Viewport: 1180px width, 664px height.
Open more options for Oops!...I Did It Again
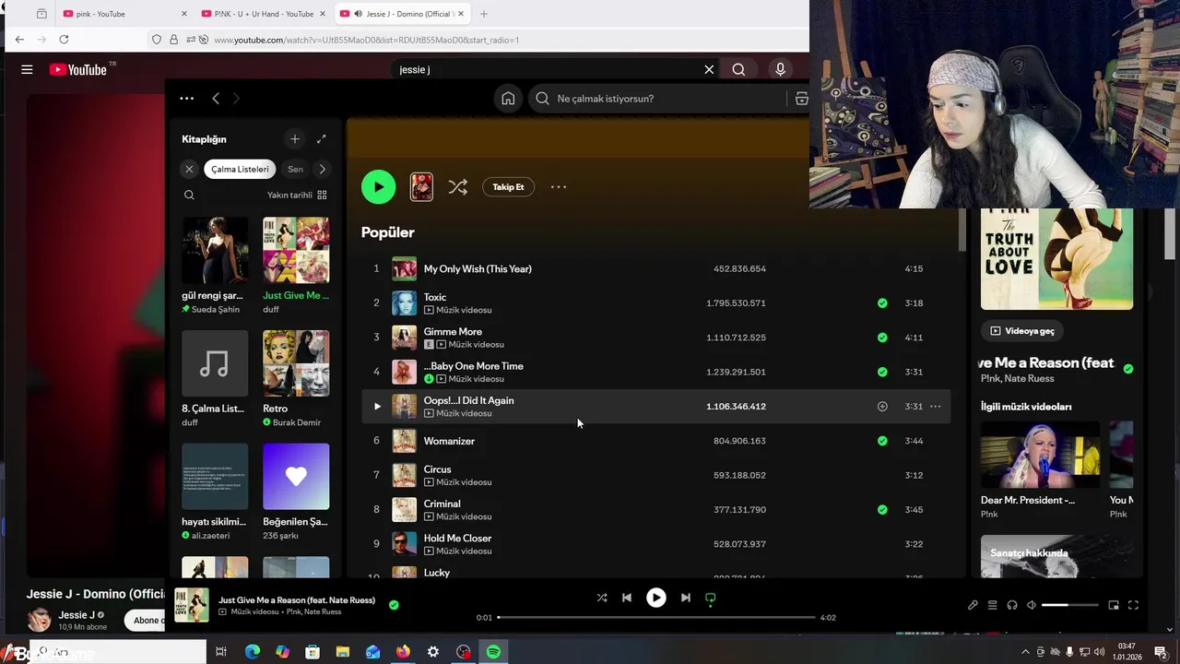(935, 407)
